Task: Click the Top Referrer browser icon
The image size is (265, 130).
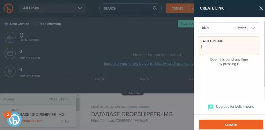Action: (x=10, y=54)
